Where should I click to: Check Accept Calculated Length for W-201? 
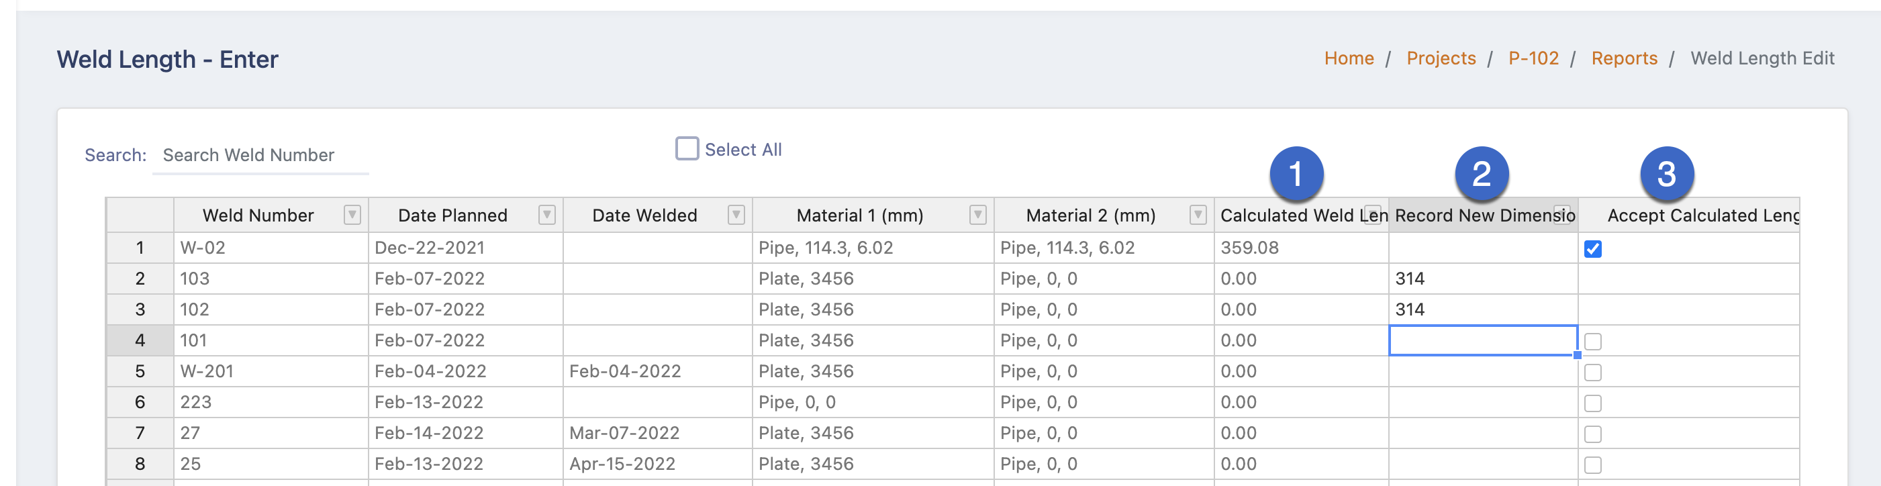[1592, 372]
